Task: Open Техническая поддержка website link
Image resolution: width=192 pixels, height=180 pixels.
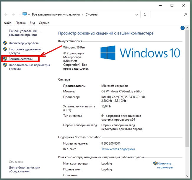Action: tap(118, 149)
